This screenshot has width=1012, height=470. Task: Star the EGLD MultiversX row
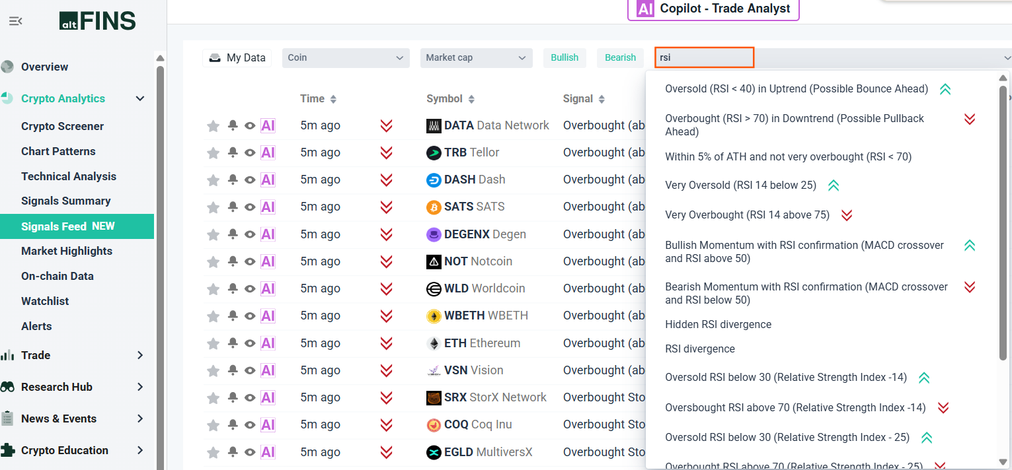click(213, 453)
